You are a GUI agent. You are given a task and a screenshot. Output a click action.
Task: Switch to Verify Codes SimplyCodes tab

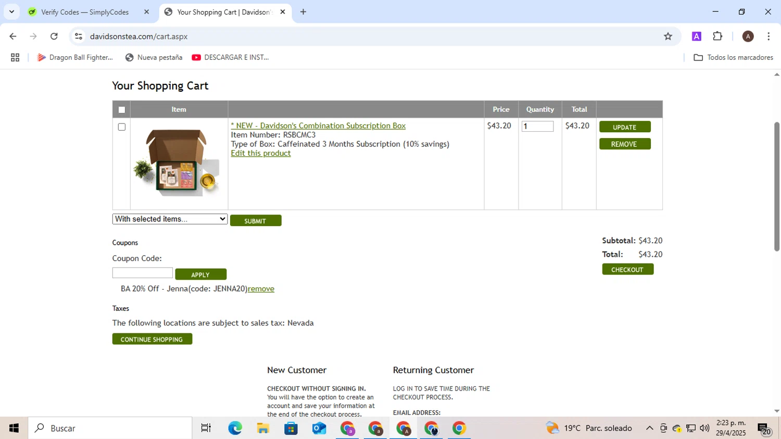(x=89, y=12)
